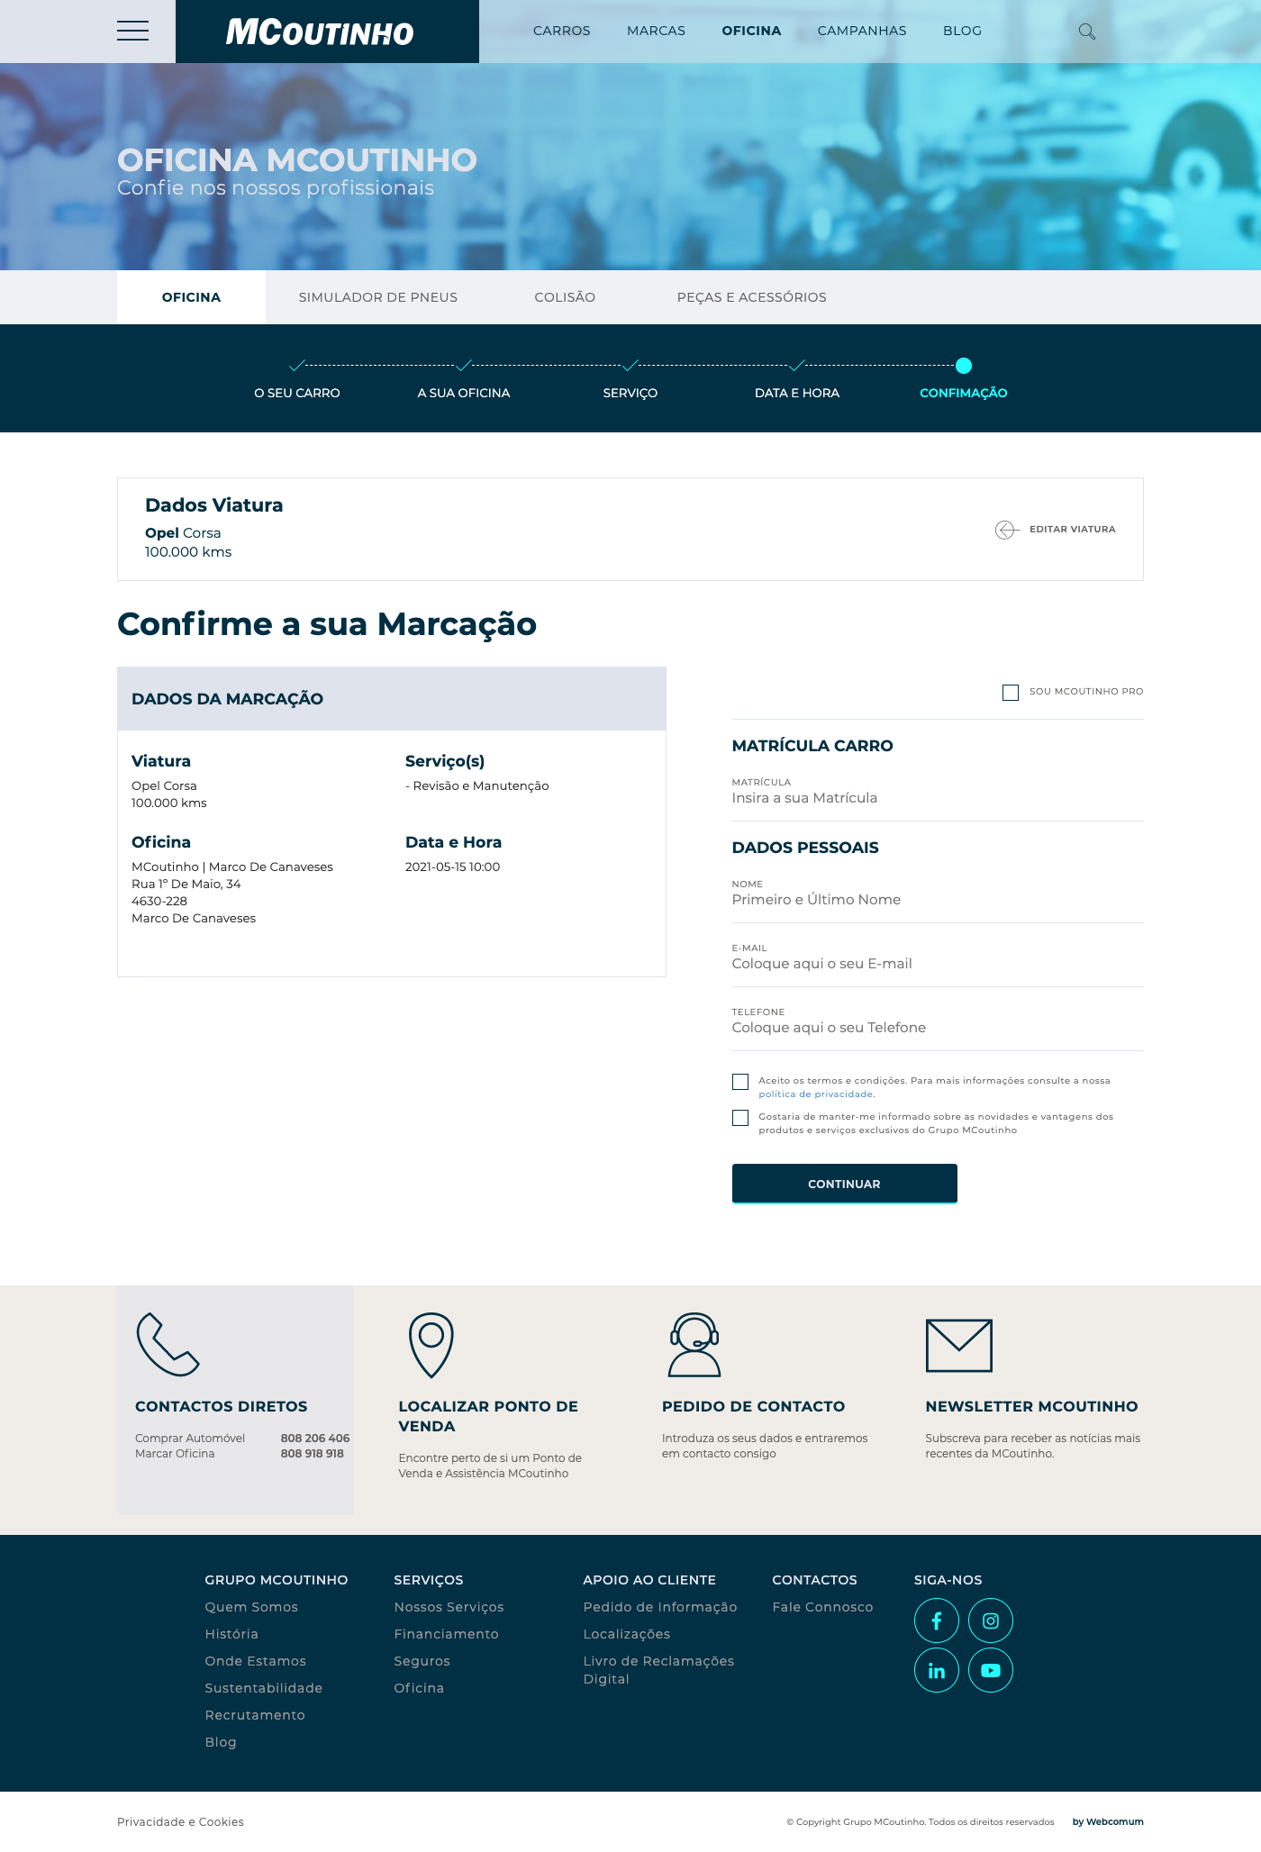Select the Peças e Acessórios tab

[751, 297]
